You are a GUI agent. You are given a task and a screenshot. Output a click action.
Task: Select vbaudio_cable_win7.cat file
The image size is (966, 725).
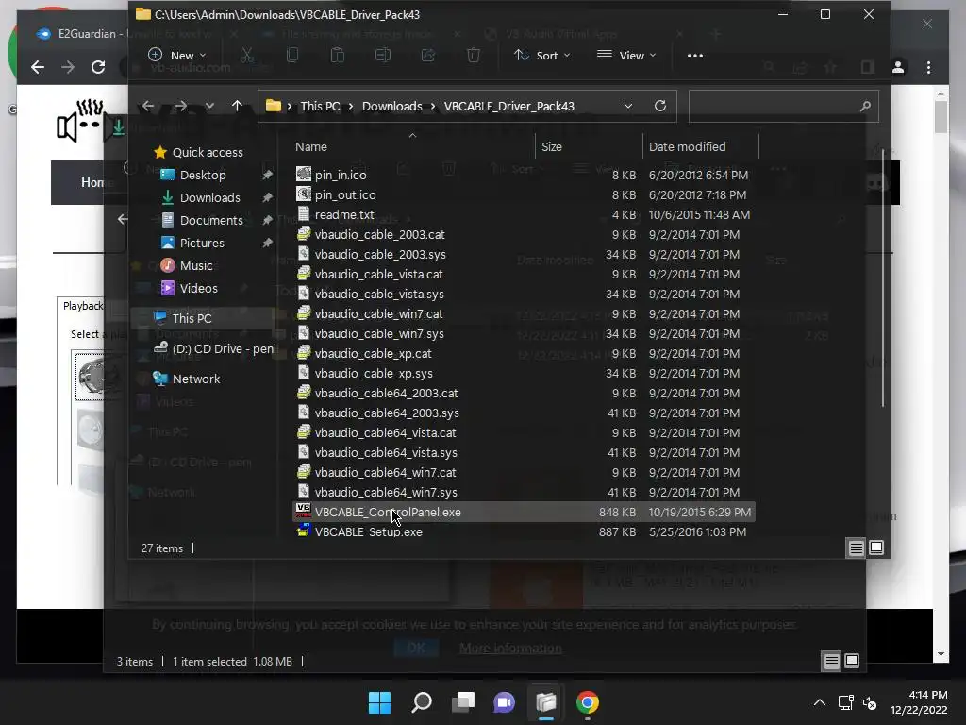378,313
